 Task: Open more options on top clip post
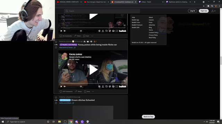pyautogui.click(x=92, y=36)
